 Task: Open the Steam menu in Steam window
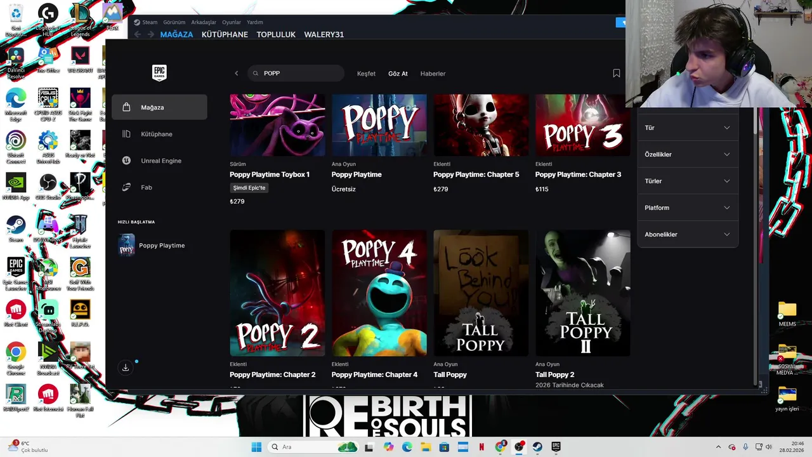[145, 22]
